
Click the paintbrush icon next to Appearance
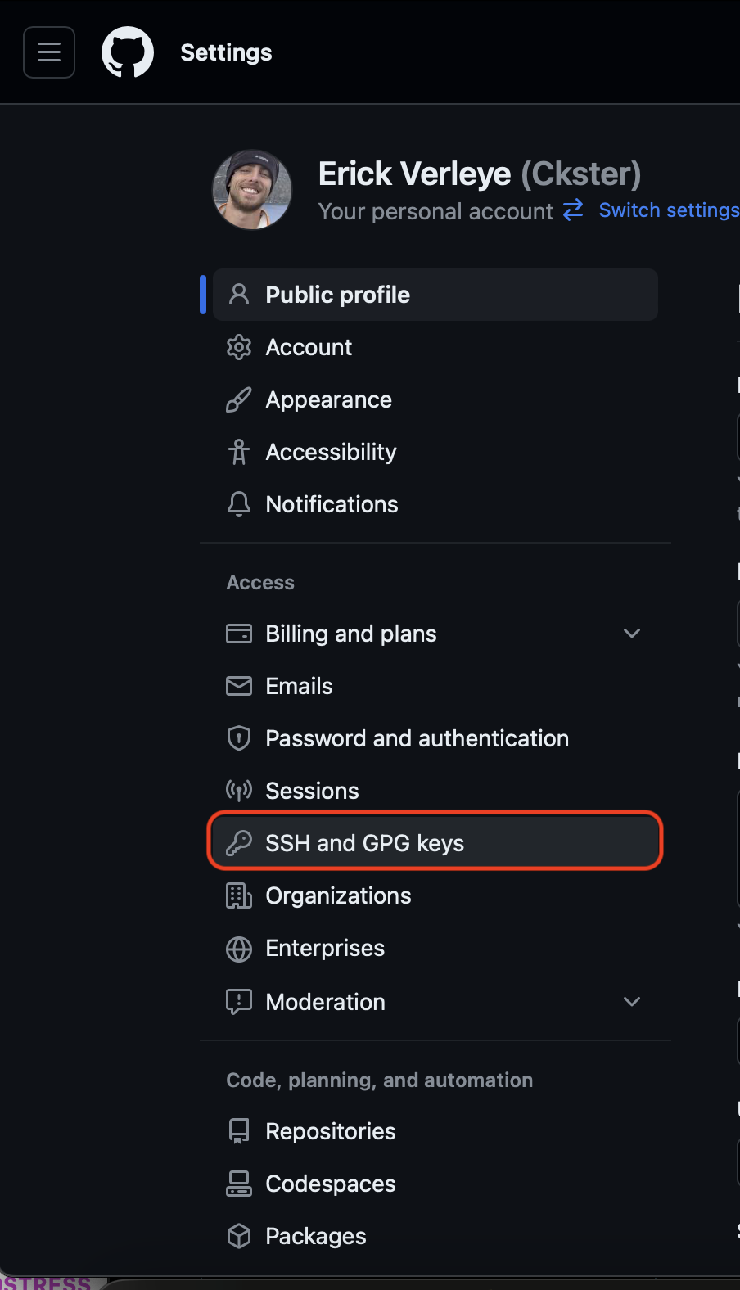[x=238, y=399]
